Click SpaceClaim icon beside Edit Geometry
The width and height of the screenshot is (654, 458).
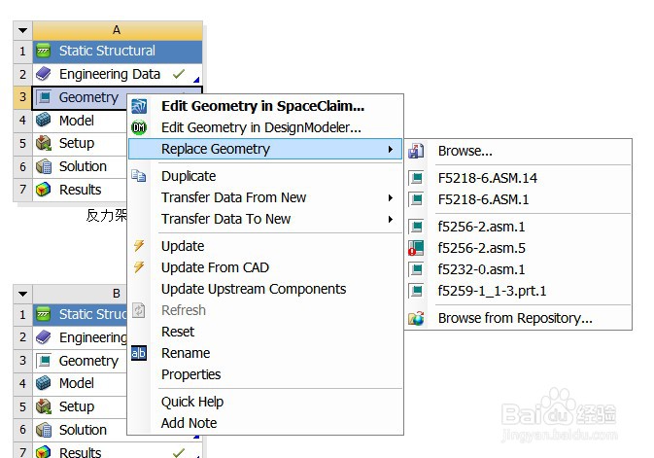(x=139, y=106)
